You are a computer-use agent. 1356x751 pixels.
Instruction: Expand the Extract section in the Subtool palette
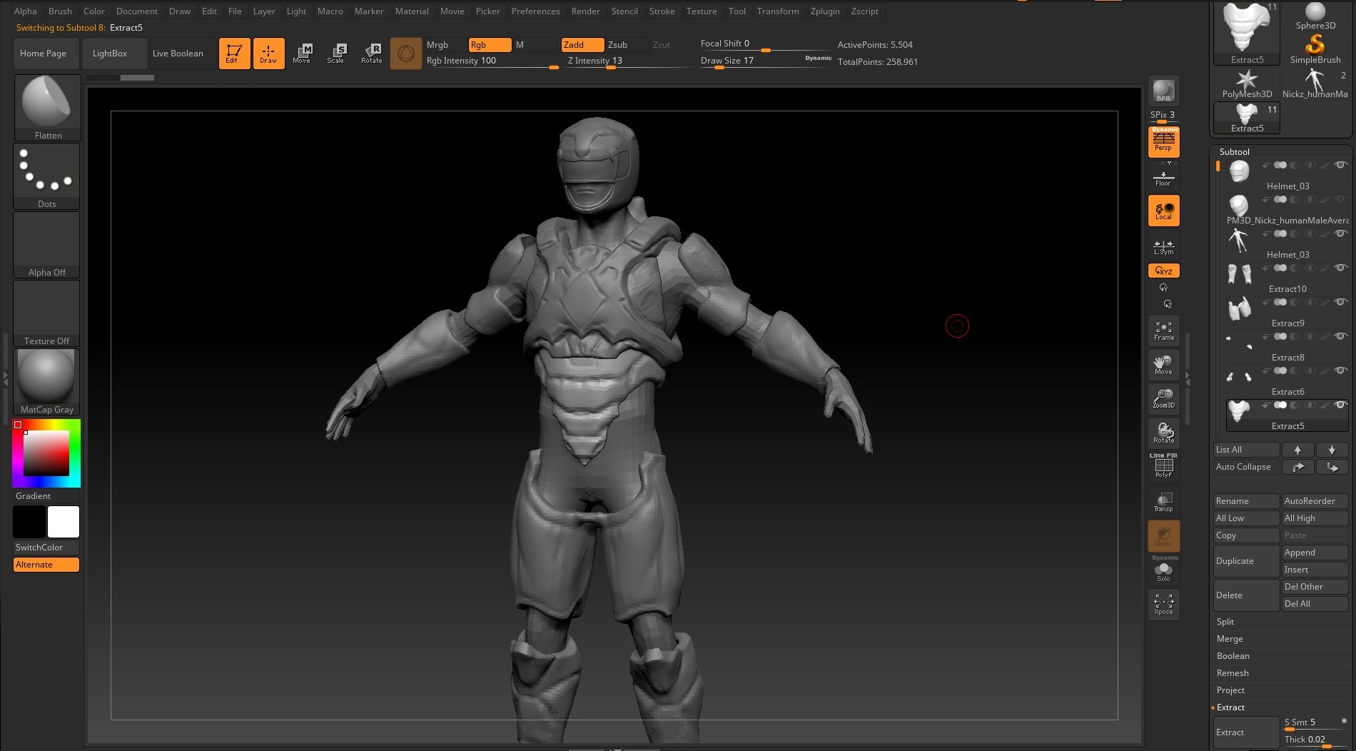(x=1230, y=707)
